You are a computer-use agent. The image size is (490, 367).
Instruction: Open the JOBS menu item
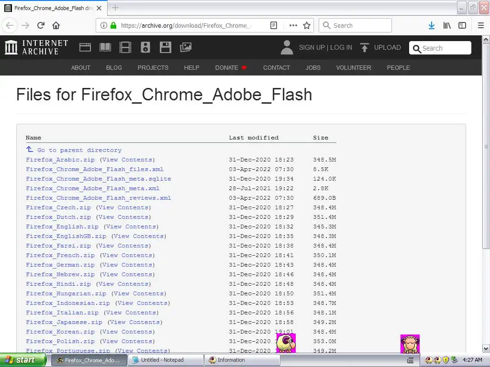[x=313, y=68]
